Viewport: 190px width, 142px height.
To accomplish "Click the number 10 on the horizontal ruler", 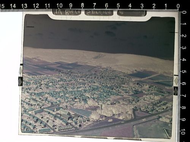I will 59,6.
